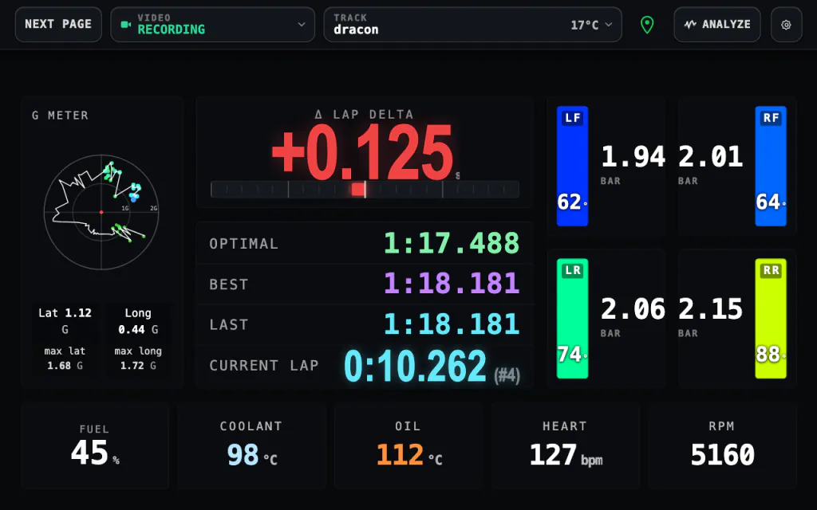Click the CURRENT LAP time 0:10.262
Screen dimensions: 817x510
(x=415, y=366)
